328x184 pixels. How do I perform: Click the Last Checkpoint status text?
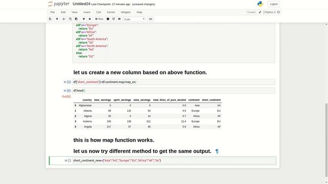[111, 4]
